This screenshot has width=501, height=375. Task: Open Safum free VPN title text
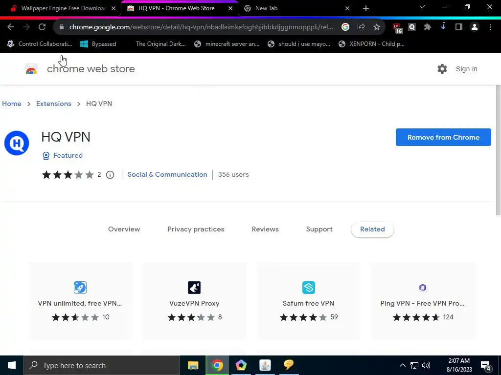point(308,303)
